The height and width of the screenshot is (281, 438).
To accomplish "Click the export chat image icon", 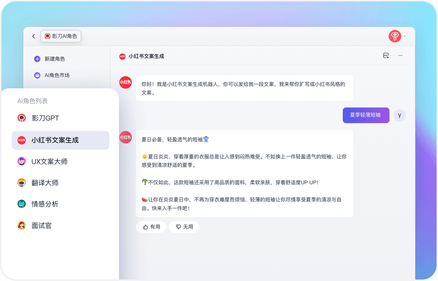I will pos(386,55).
